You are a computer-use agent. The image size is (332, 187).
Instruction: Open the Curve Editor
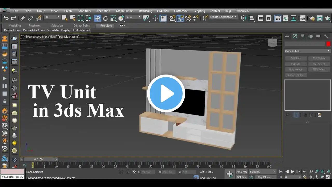coord(286,18)
